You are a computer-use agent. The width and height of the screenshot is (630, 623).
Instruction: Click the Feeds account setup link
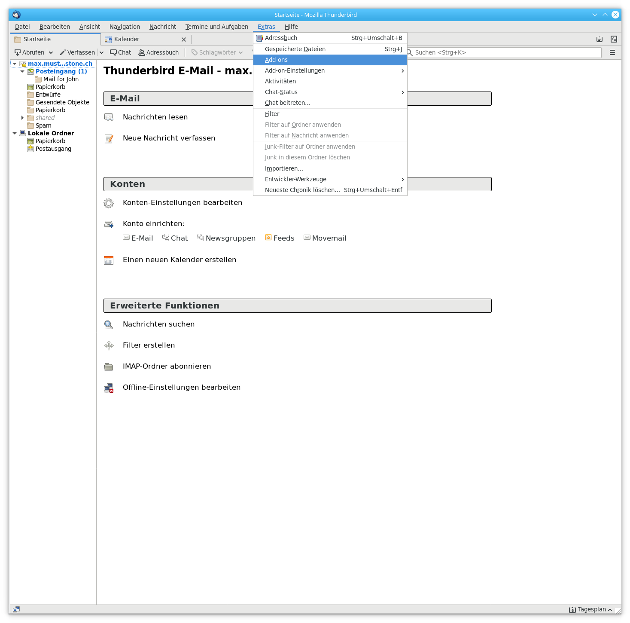point(283,238)
